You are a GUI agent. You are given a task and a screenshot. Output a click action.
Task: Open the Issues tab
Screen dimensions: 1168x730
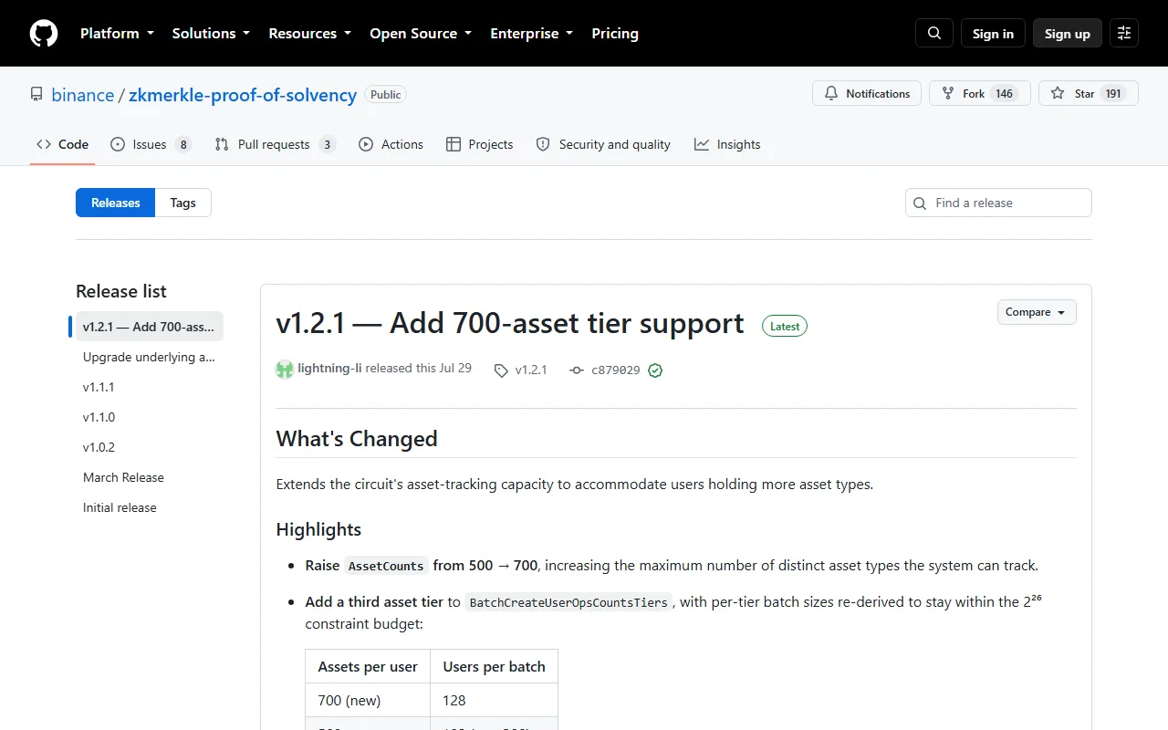point(151,144)
